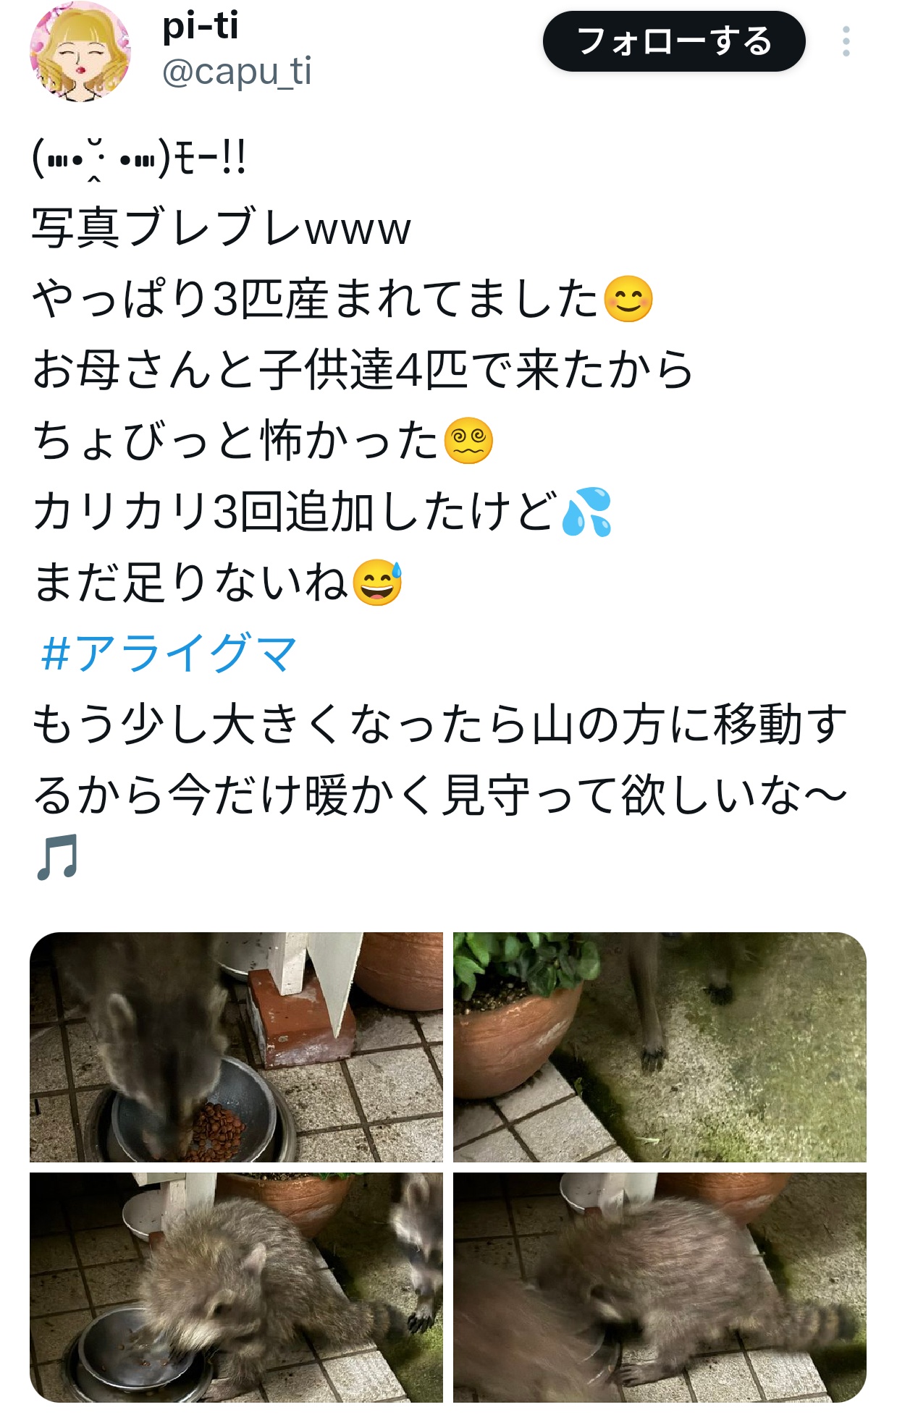
Task: Click the 写真ブレブレwww text line
Action: pos(222,228)
